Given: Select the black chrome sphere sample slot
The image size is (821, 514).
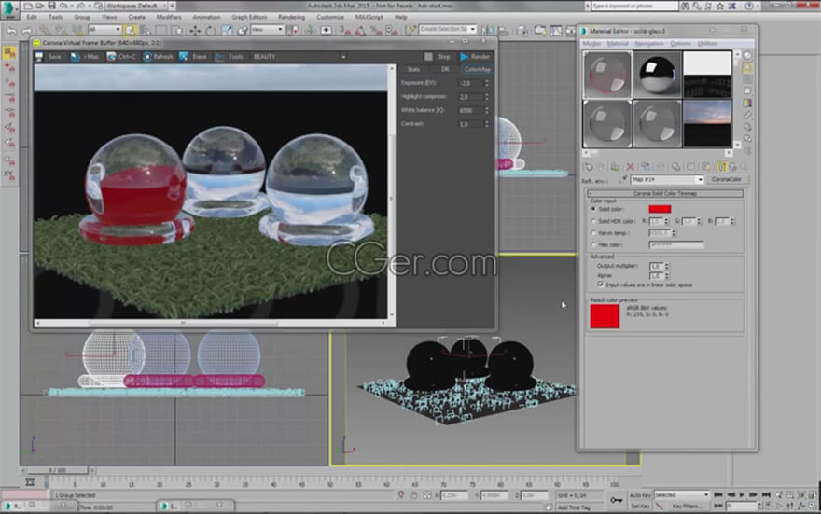Looking at the screenshot, I should 657,75.
